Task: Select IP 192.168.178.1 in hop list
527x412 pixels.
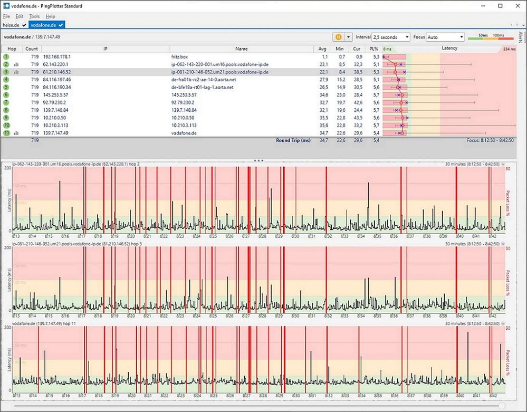Action: (x=57, y=57)
